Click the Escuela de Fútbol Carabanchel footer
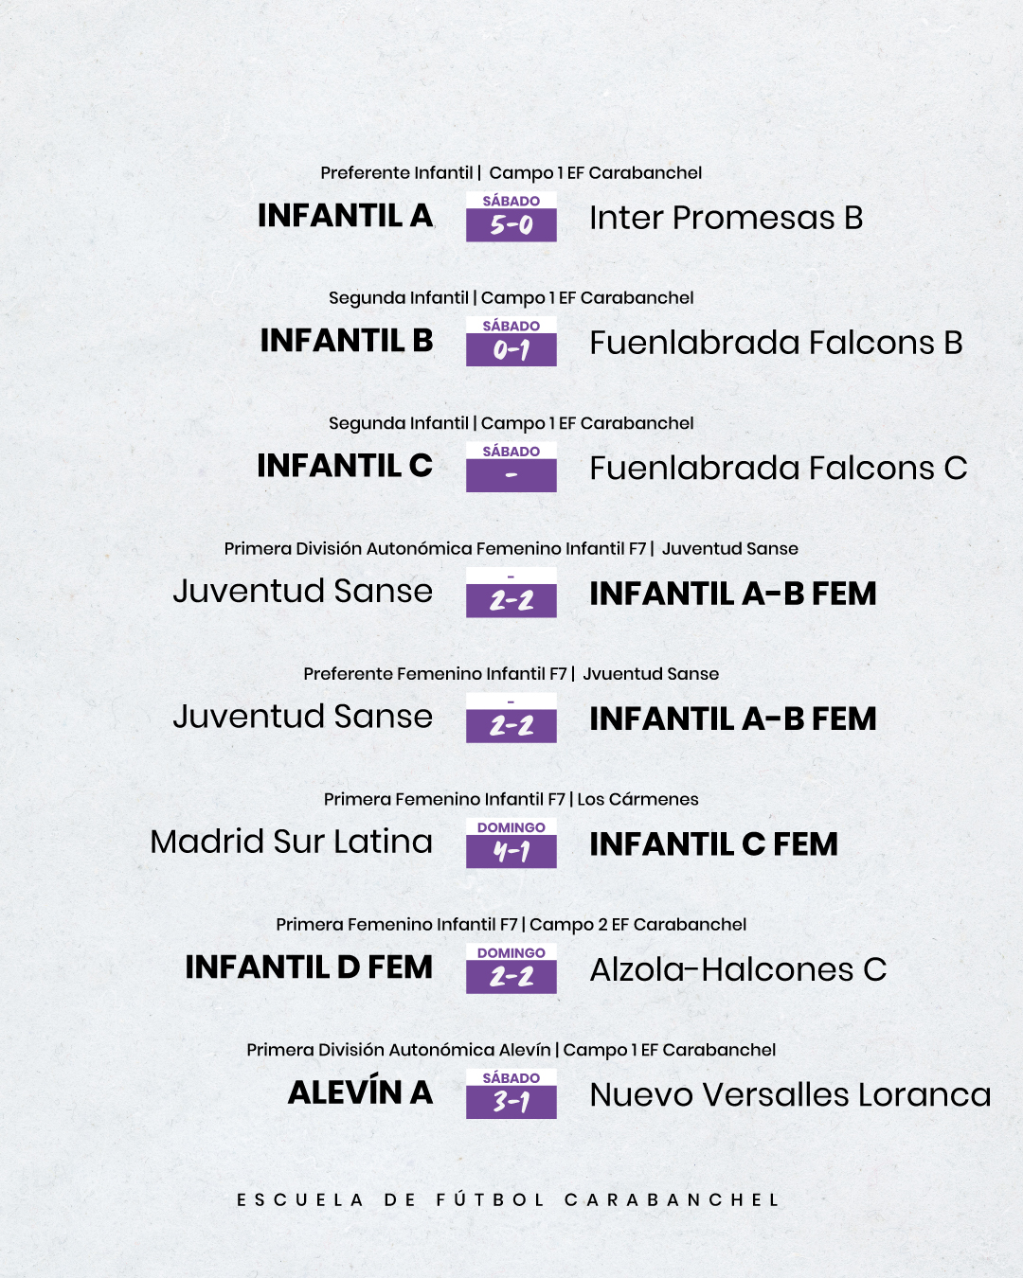 (x=509, y=1199)
